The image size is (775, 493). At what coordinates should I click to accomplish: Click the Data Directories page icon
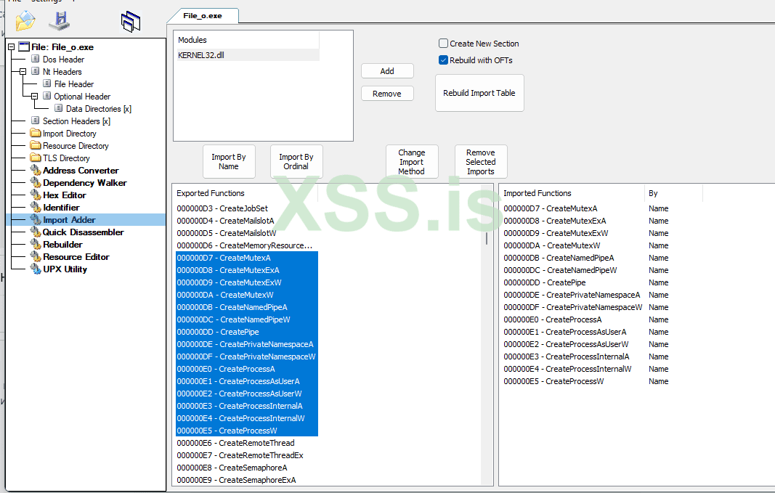[59, 108]
